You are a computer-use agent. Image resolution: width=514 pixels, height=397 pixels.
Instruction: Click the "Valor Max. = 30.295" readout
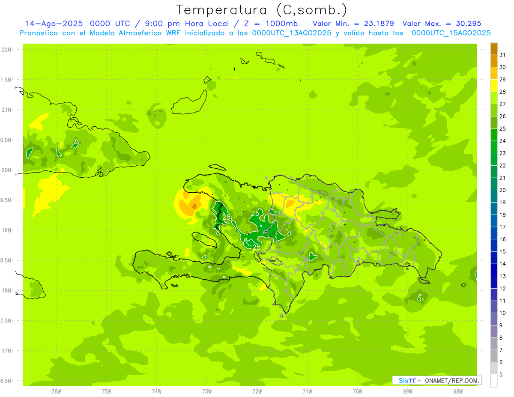pyautogui.click(x=442, y=24)
